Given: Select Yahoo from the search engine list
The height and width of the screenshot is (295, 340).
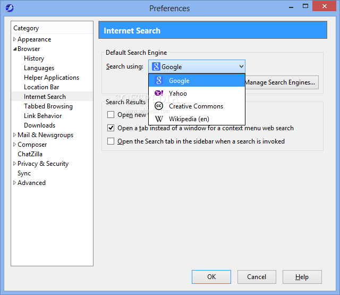Looking at the screenshot, I should [x=197, y=93].
